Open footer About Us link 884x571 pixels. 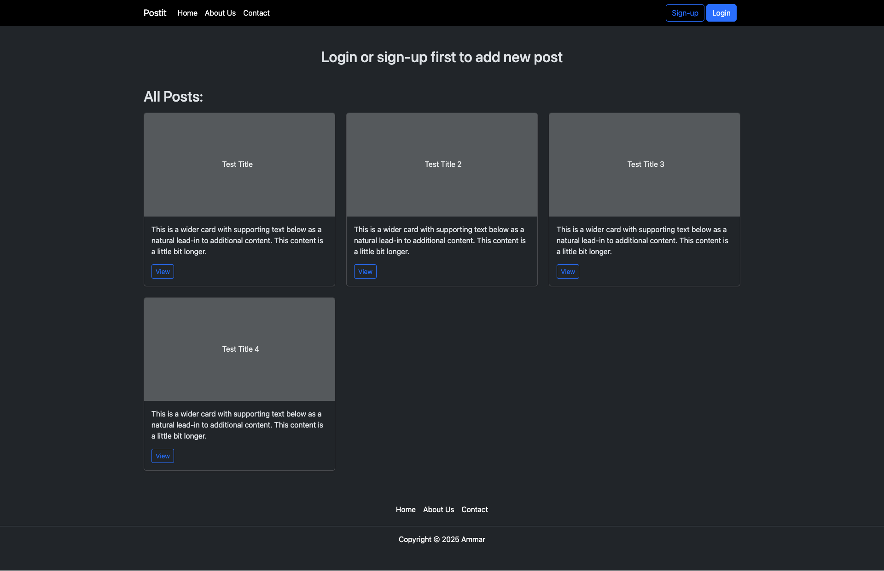[x=438, y=509]
